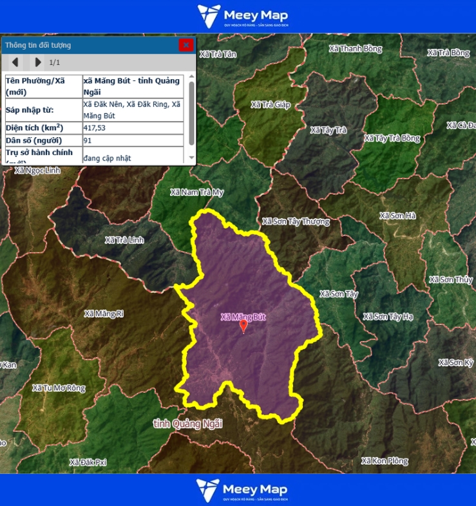Select the Xã Trà Linh commune label
The height and width of the screenshot is (506, 476).
coord(124,240)
